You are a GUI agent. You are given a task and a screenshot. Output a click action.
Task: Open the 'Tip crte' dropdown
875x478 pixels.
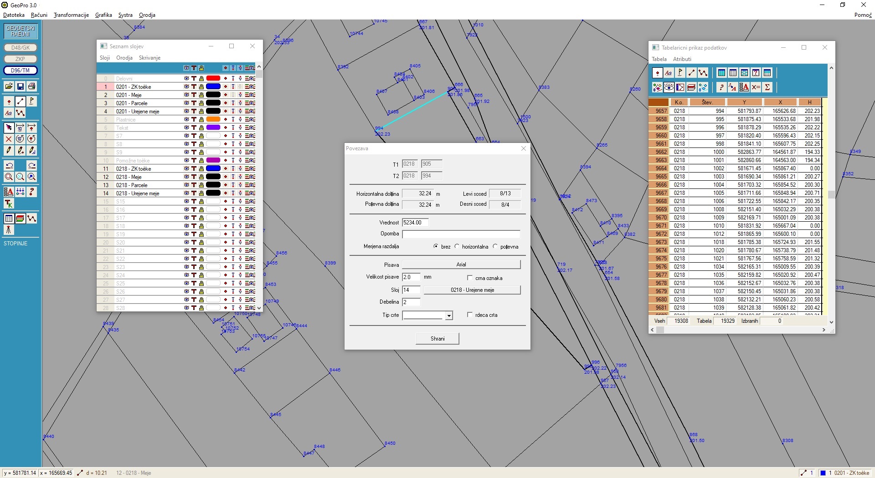(449, 315)
